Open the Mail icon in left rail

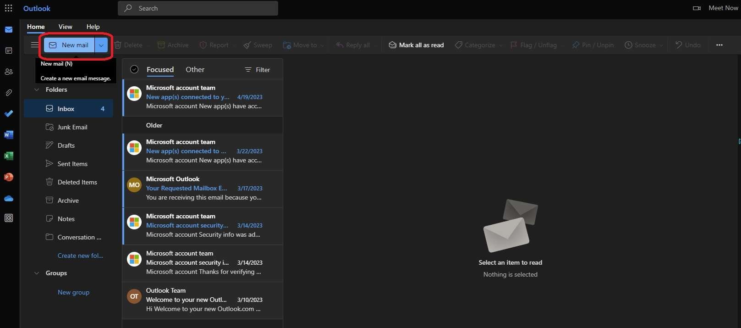[9, 30]
